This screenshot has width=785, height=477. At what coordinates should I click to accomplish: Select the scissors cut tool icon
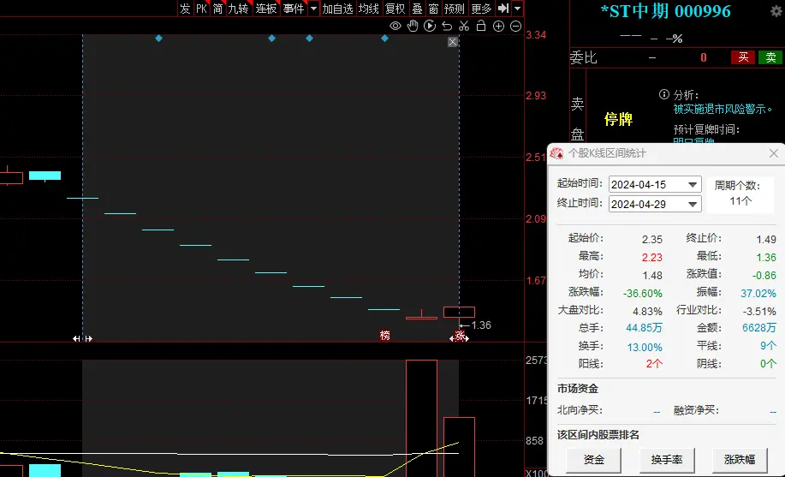(x=464, y=27)
